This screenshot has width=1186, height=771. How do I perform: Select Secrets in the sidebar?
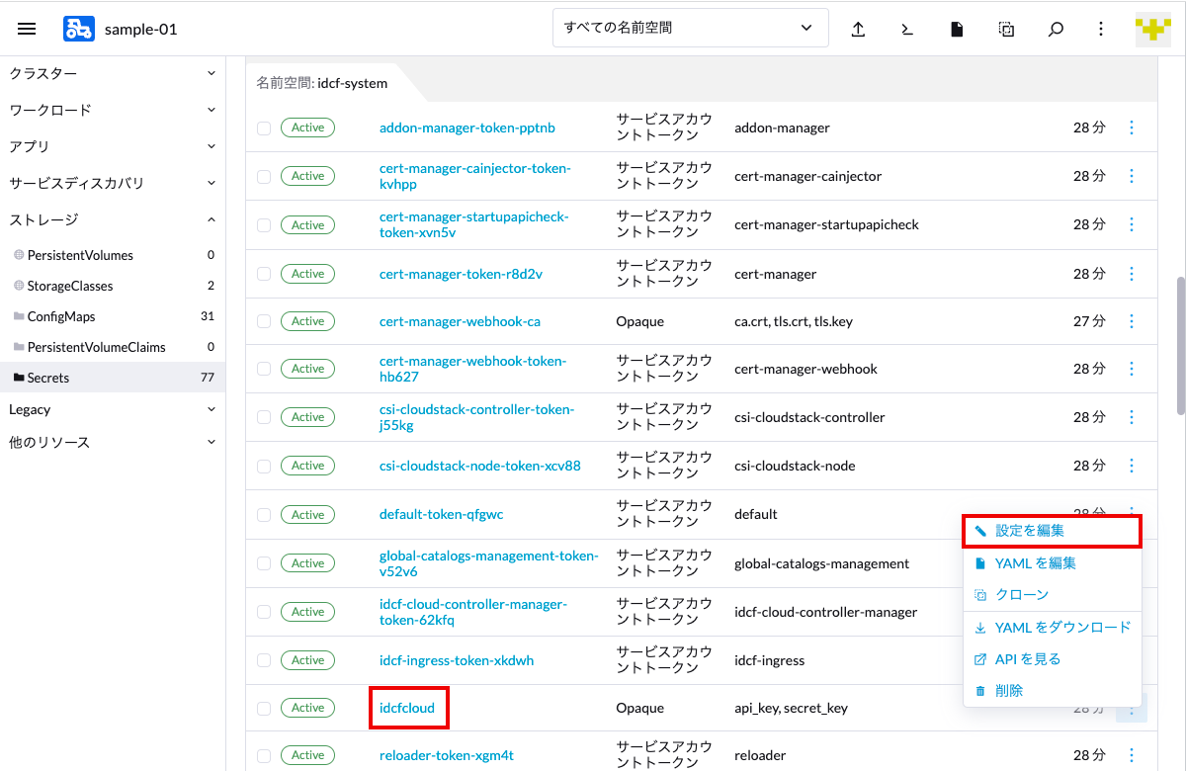[113, 378]
